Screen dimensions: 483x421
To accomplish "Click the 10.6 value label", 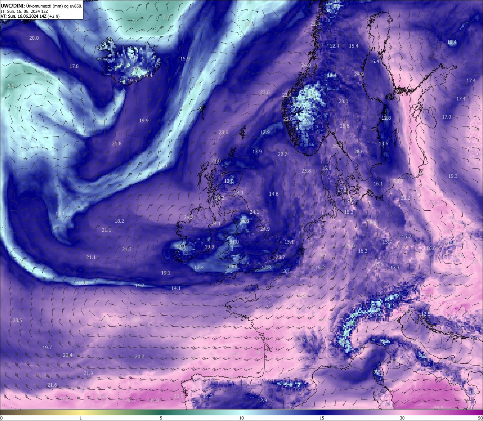I will pyautogui.click(x=233, y=267).
